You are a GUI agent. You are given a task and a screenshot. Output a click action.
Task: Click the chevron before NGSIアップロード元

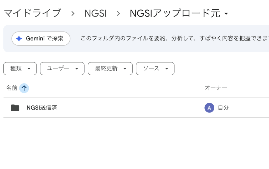(118, 13)
